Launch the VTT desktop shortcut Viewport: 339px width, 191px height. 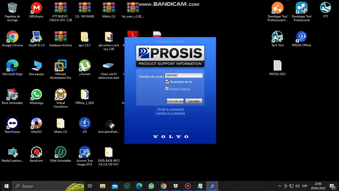click(x=325, y=10)
